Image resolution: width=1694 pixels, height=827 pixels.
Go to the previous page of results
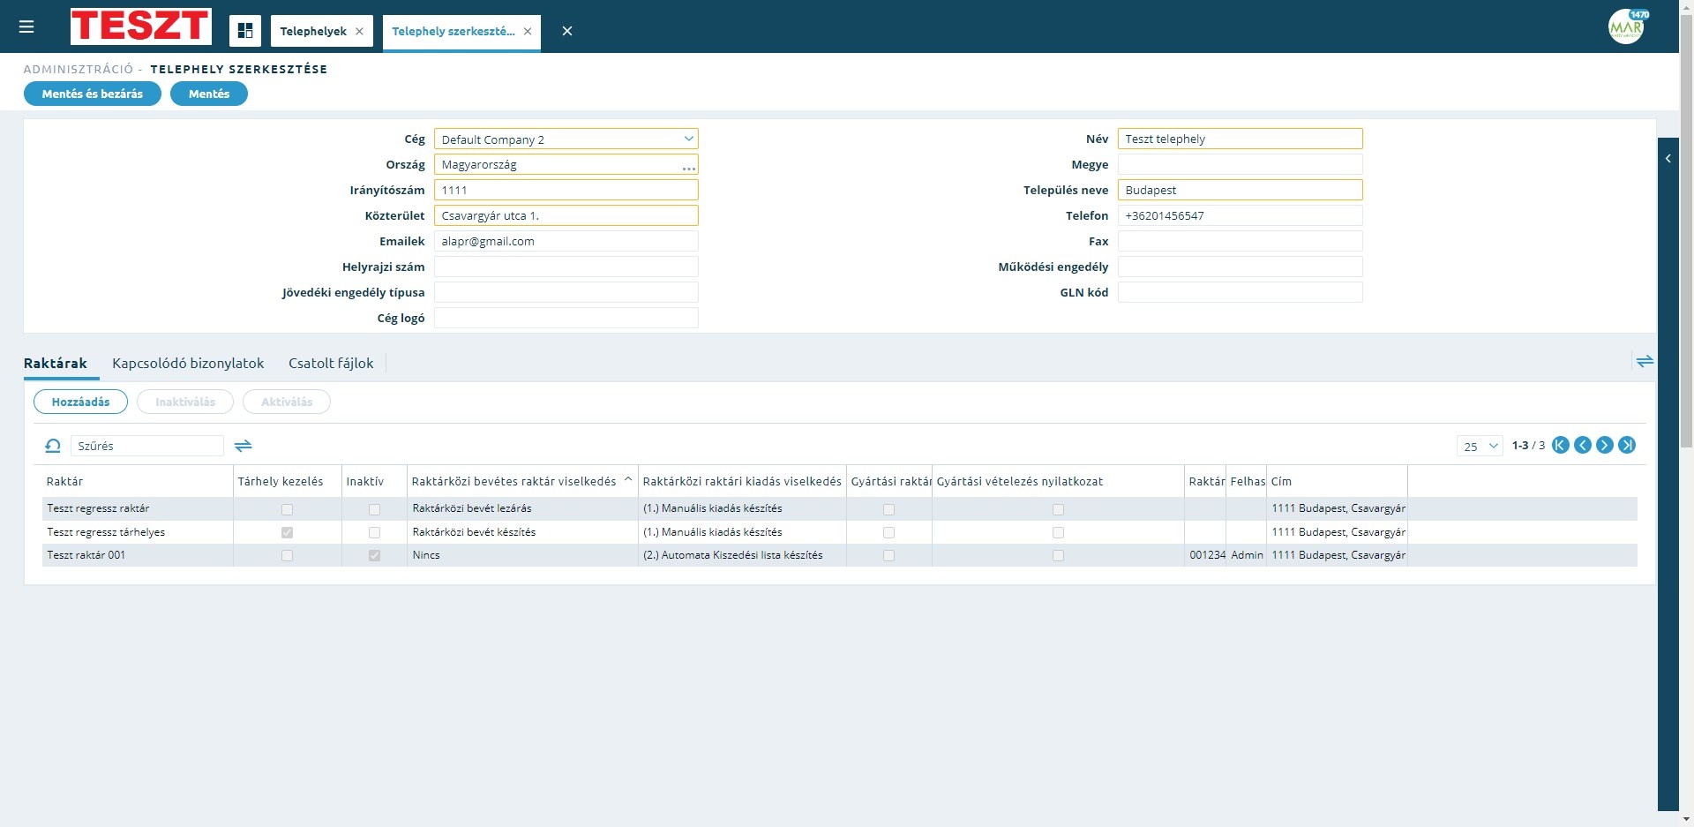(1583, 445)
